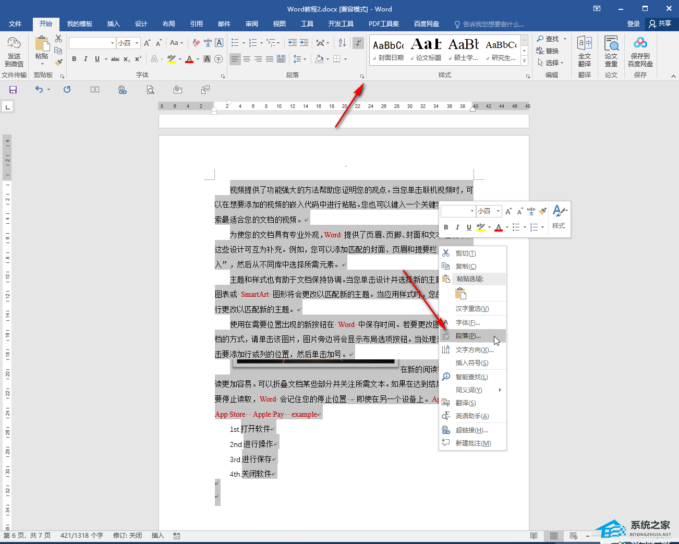The width and height of the screenshot is (679, 544).
Task: Switch to the 插入 ribbon tab
Action: click(113, 24)
